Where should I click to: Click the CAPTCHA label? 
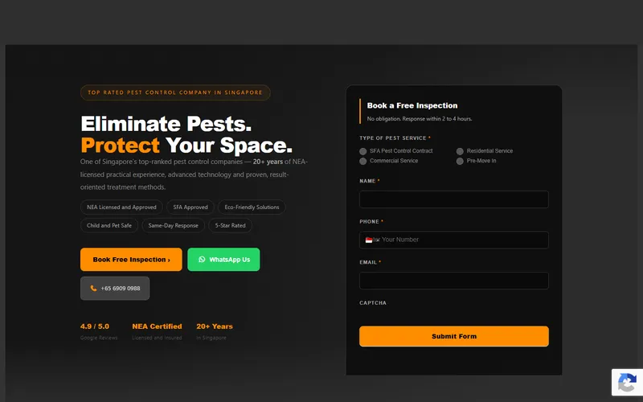373,303
